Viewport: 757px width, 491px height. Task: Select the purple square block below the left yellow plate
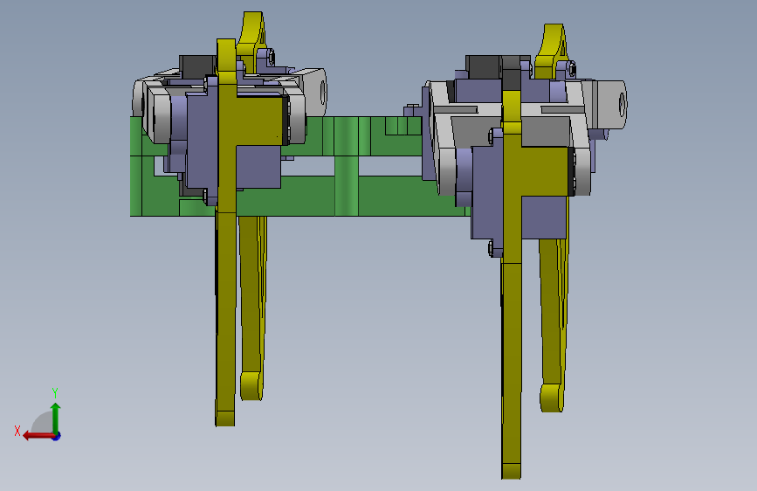258,167
